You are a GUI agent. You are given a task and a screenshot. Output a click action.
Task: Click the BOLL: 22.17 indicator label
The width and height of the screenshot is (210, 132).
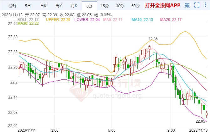[28, 20]
